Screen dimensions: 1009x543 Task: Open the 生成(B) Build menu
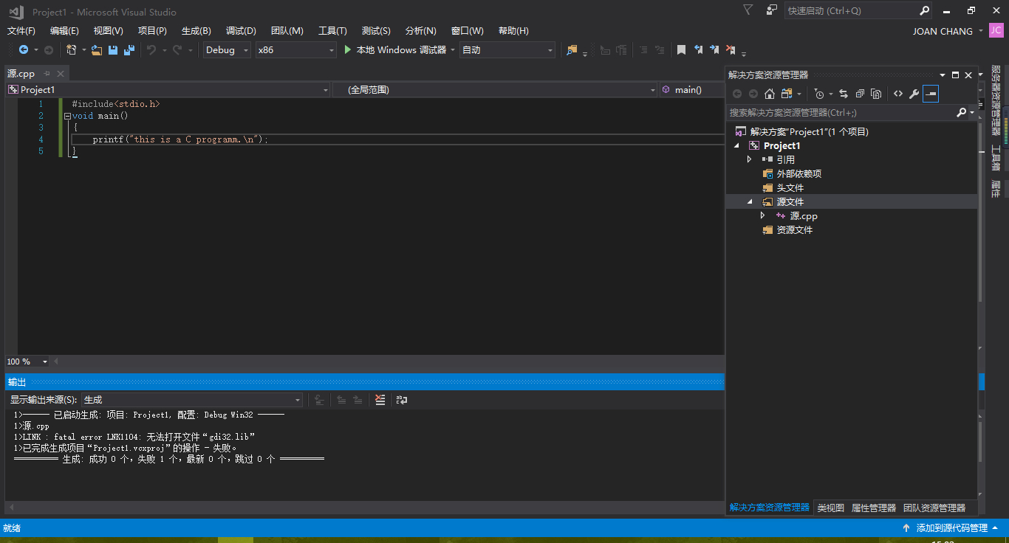[196, 30]
